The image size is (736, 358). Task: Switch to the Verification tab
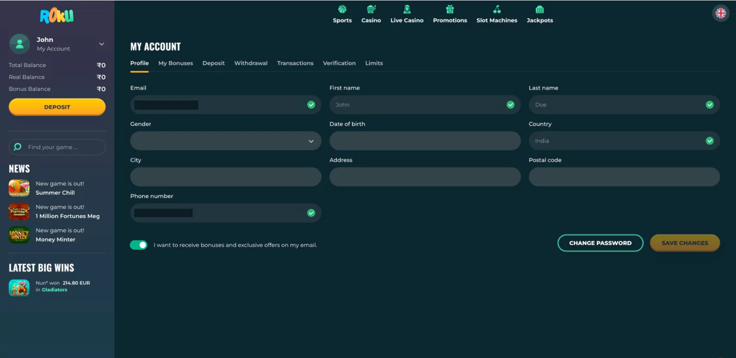[x=339, y=63]
